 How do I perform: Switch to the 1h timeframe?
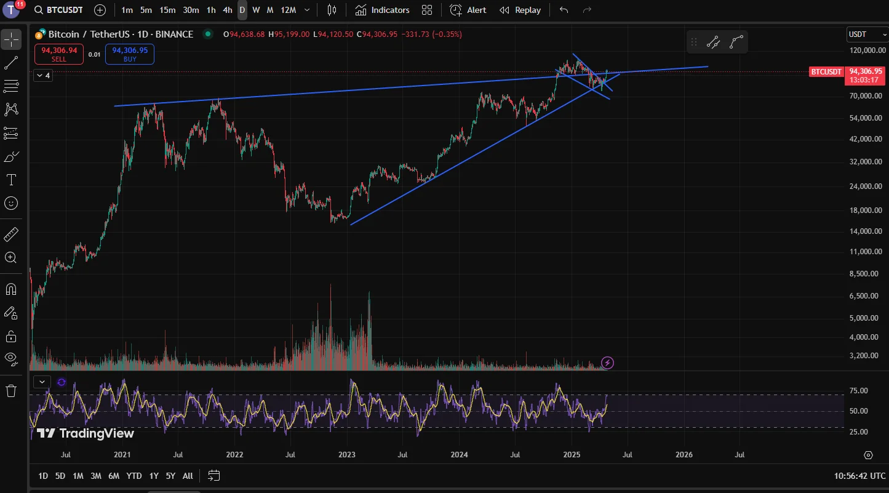coord(211,10)
